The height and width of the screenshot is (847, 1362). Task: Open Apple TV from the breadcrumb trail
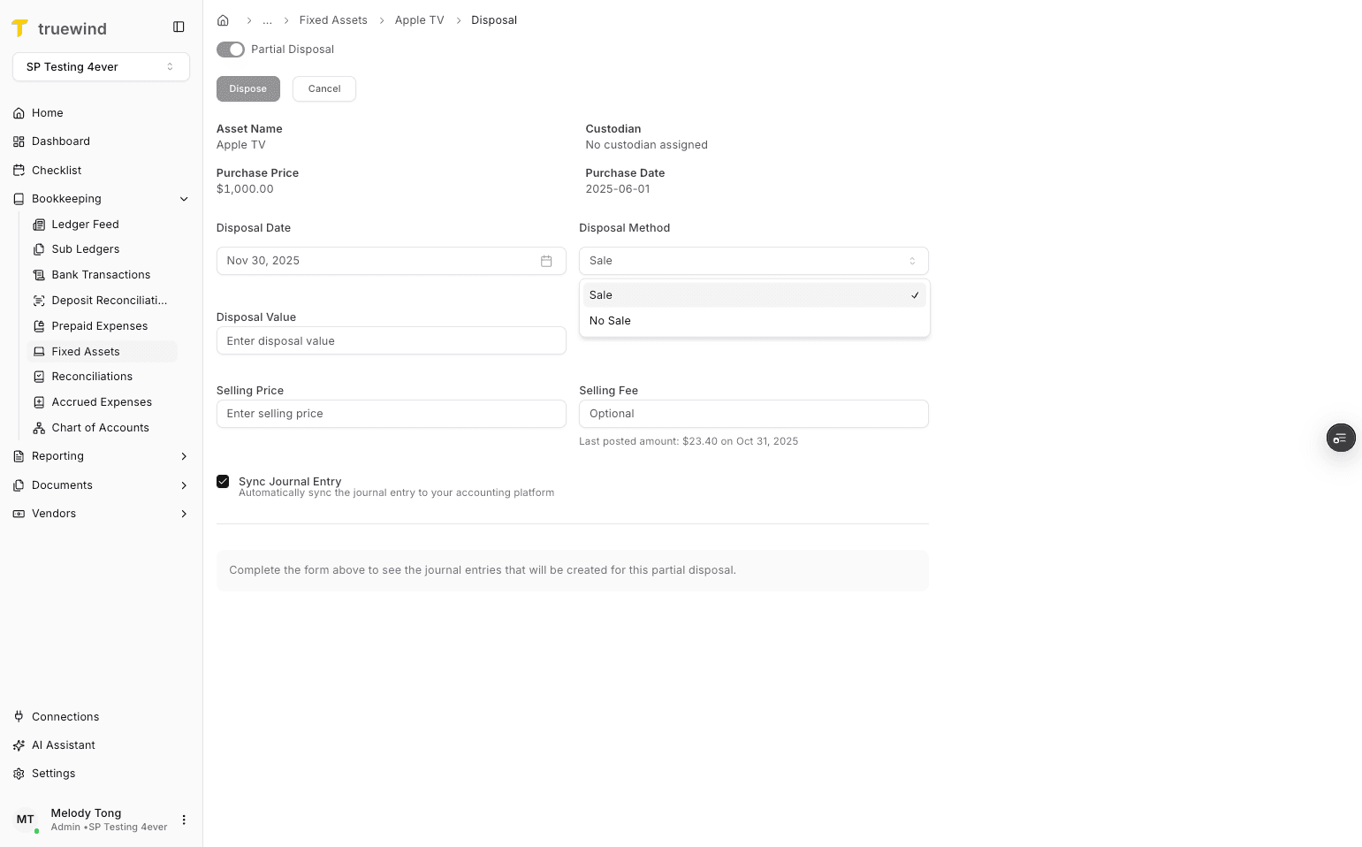419,19
